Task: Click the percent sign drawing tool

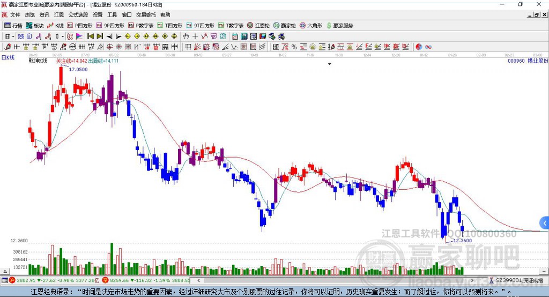Action: point(294,47)
